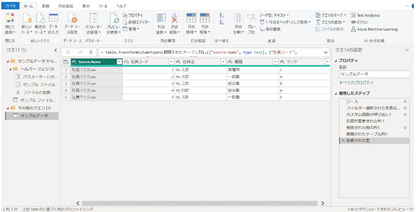Collapse the その他のクエリ folder

[8, 108]
